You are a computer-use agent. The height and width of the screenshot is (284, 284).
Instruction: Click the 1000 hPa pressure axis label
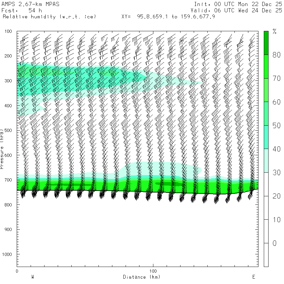[7, 254]
